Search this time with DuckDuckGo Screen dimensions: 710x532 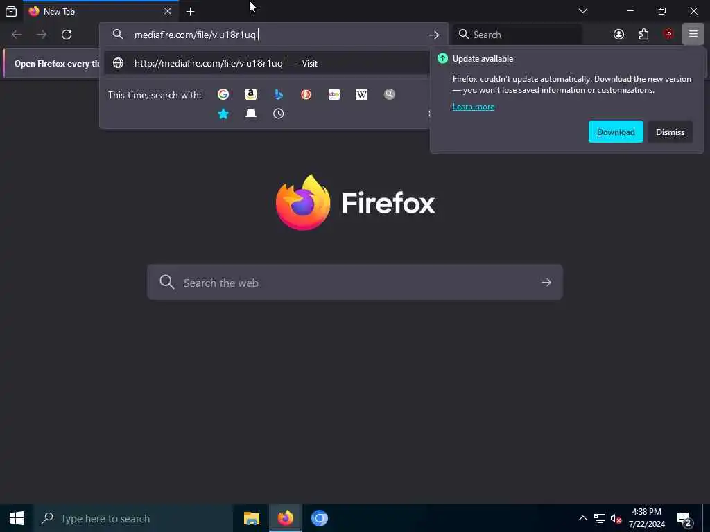306,94
